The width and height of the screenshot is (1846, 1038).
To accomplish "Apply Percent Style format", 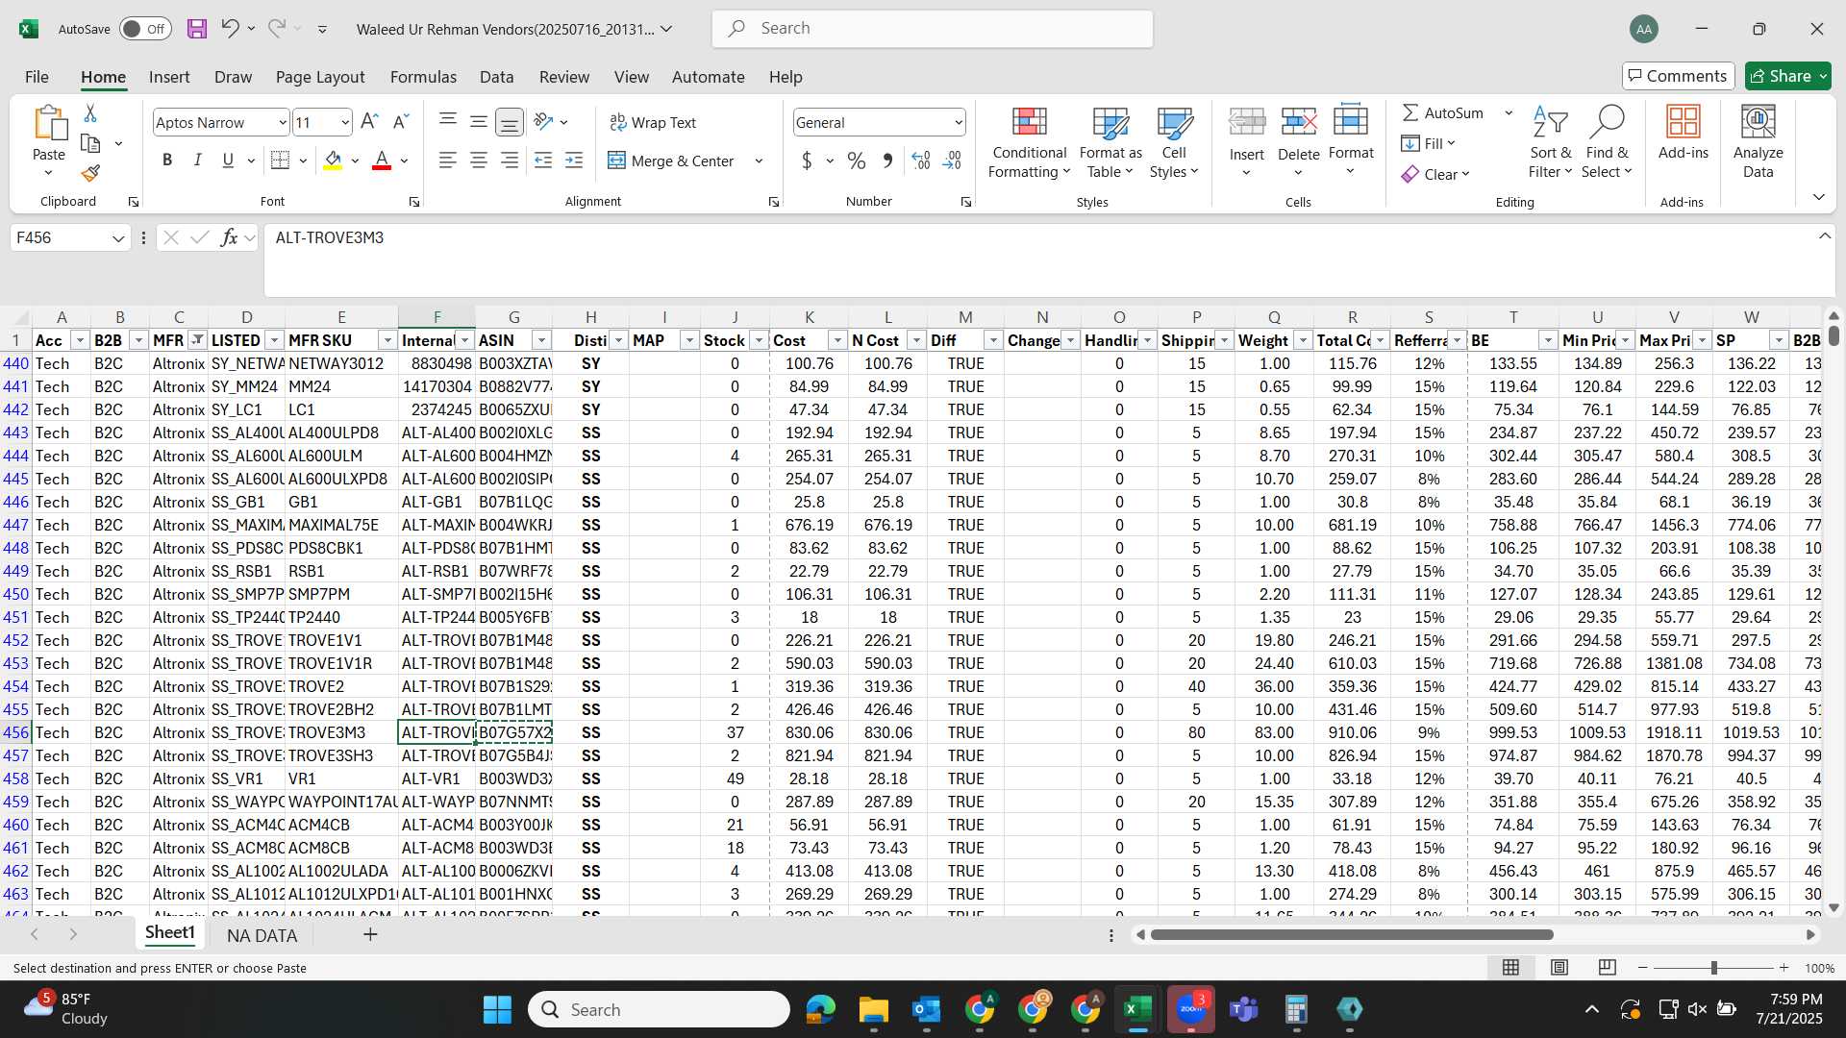I will (857, 161).
